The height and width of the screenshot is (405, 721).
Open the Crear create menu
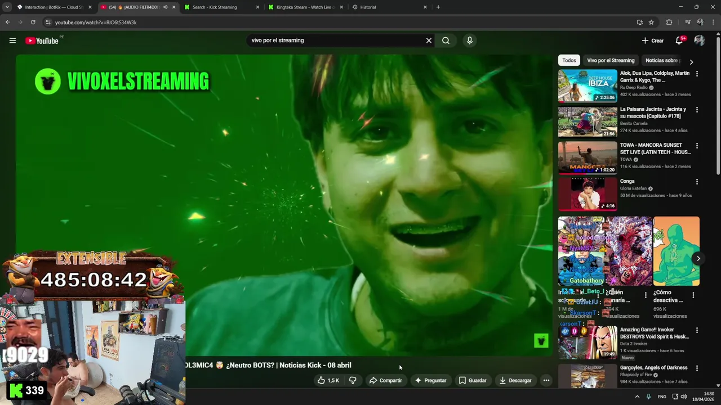click(652, 40)
